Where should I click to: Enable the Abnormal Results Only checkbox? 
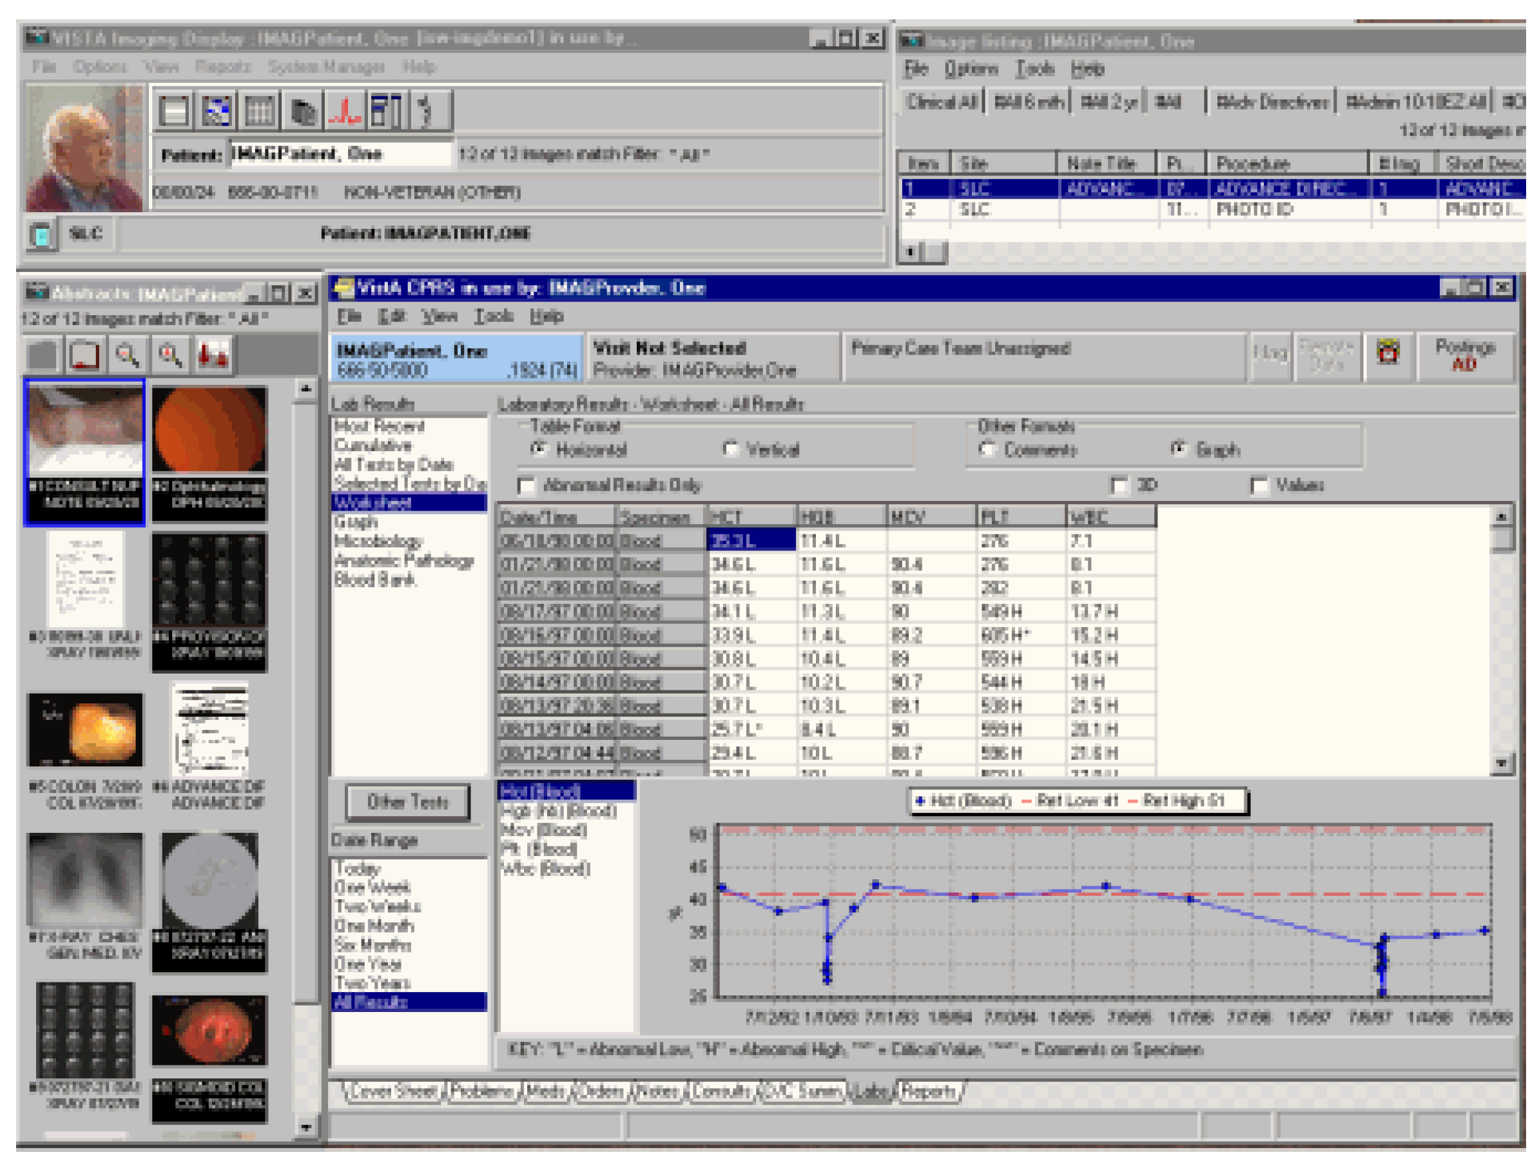pos(527,485)
